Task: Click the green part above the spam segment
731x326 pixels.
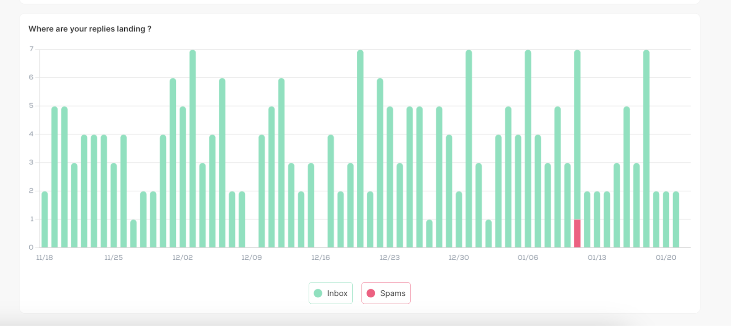Action: [x=577, y=137]
